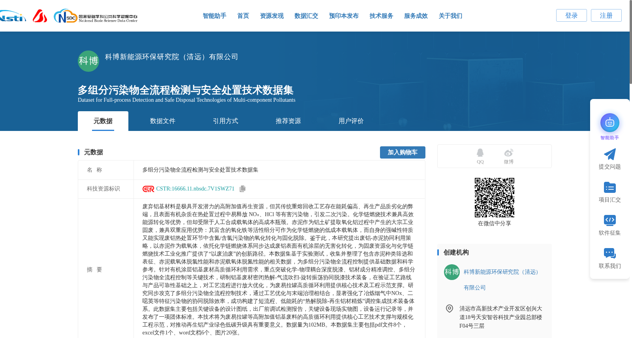Viewport: 632px width, 338px height.
Task: Click the 科技资源标识 label cell
Action: 106,189
